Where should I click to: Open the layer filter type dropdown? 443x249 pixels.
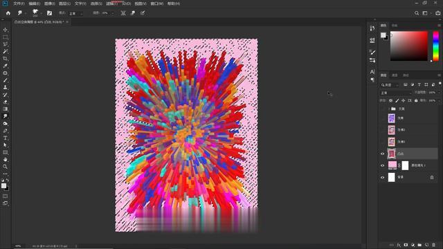click(x=390, y=84)
